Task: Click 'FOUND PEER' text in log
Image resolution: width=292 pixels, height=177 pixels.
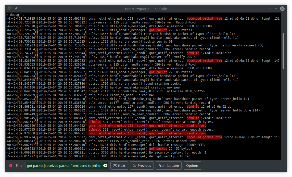Action: coord(196,145)
